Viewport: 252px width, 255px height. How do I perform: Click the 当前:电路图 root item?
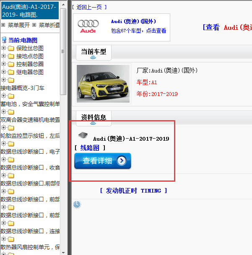tap(23, 40)
